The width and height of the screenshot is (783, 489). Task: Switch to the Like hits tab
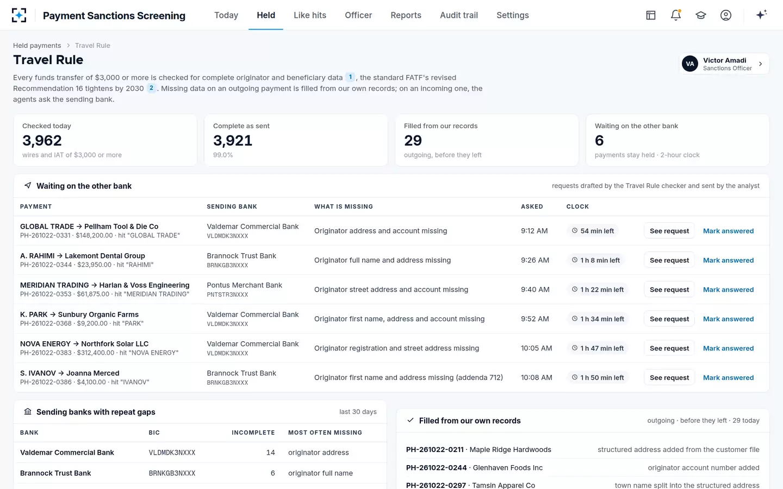coord(310,15)
